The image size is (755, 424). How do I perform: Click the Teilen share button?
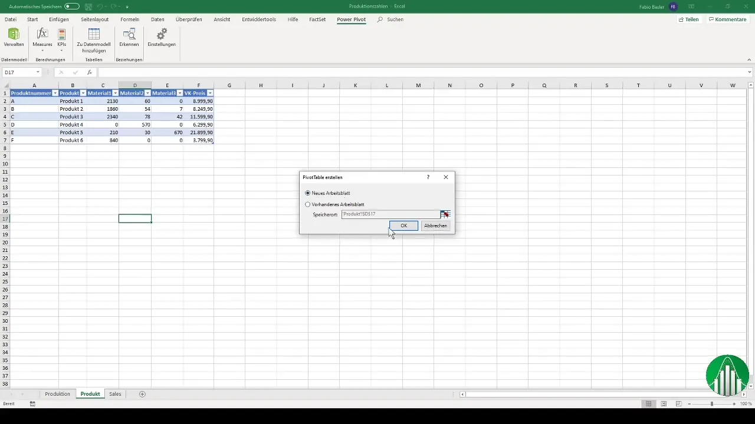pyautogui.click(x=689, y=19)
